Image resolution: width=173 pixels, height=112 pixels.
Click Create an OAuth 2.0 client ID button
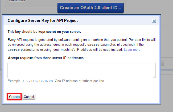pos(90,8)
